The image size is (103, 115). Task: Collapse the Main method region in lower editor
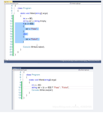(23, 80)
